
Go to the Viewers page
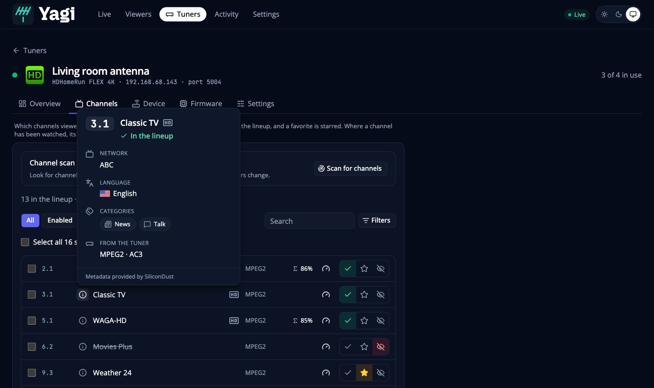click(x=138, y=14)
